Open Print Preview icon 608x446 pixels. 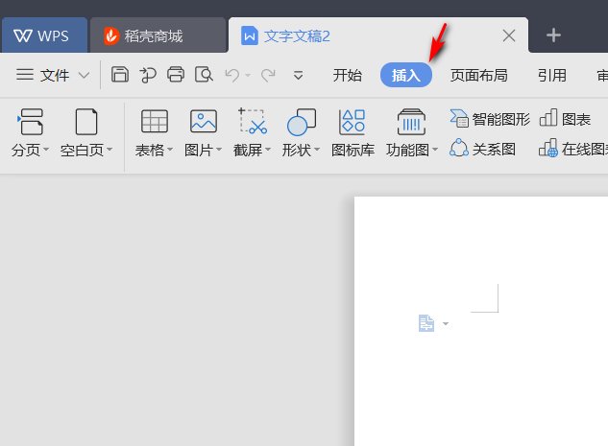[x=204, y=74]
